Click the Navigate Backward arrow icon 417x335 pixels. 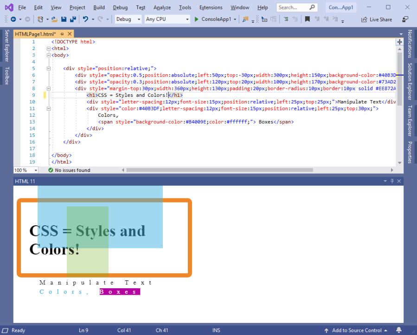tap(13, 19)
